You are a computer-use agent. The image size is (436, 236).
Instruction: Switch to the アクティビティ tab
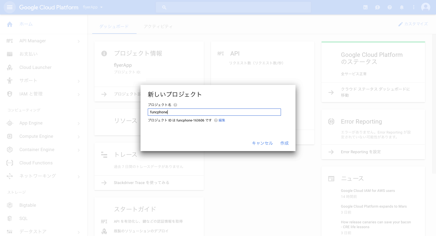pos(158,27)
